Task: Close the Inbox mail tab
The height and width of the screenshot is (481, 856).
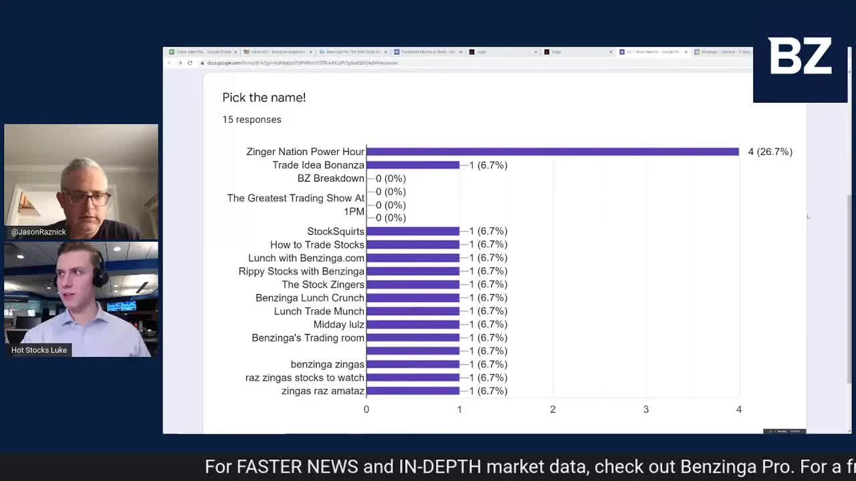Action: coord(310,51)
